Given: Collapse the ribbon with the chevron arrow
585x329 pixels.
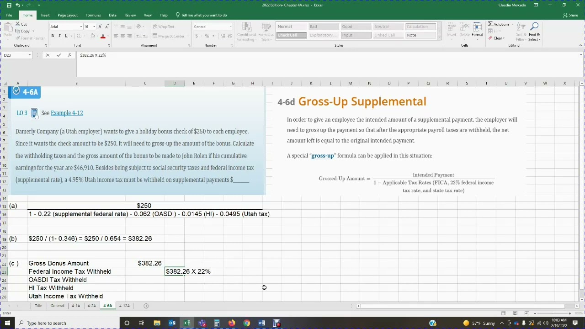Looking at the screenshot, I should (580, 45).
